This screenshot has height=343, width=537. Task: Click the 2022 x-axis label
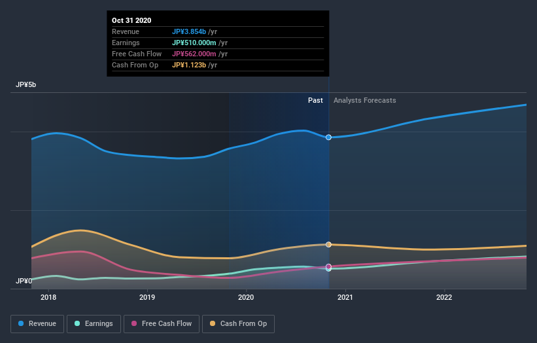pos(444,297)
